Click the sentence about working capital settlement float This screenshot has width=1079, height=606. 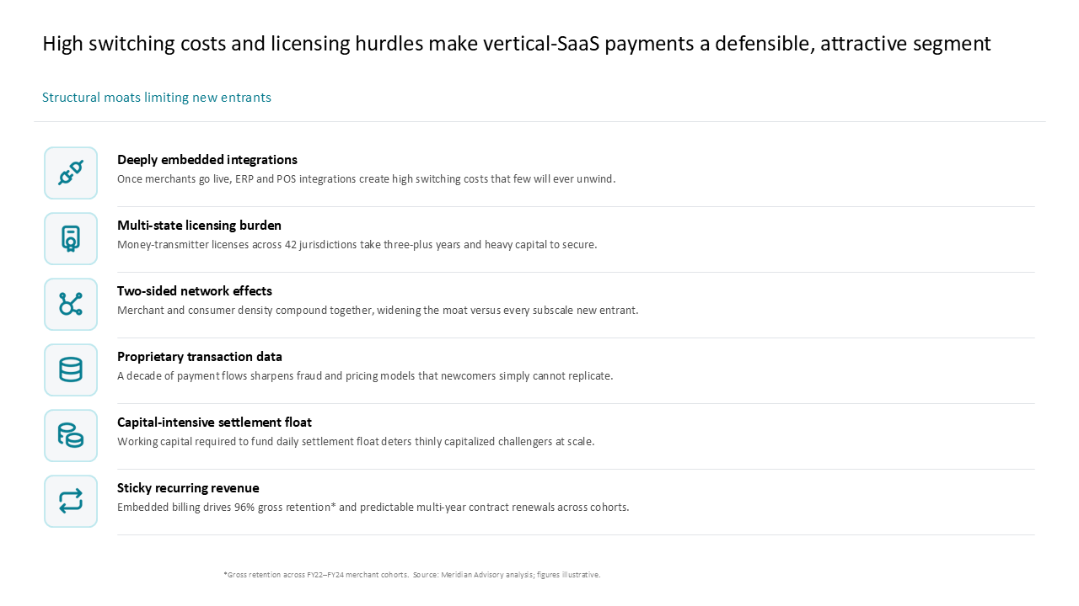point(356,442)
